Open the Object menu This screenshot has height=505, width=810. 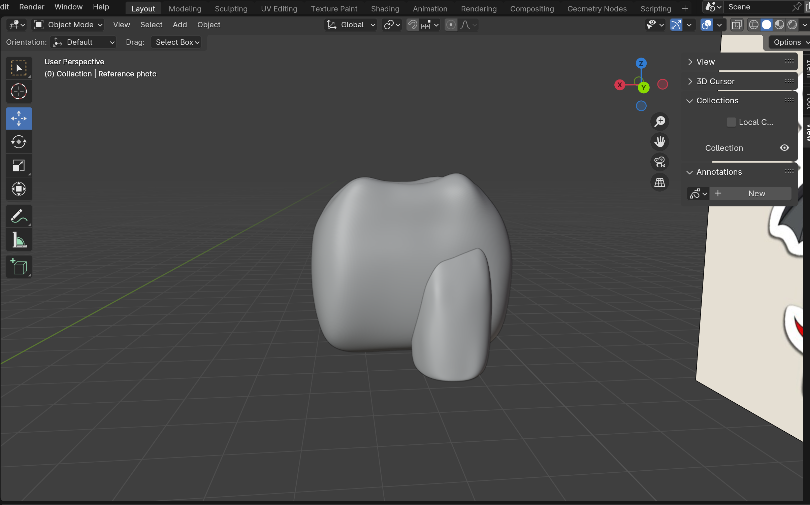[209, 25]
